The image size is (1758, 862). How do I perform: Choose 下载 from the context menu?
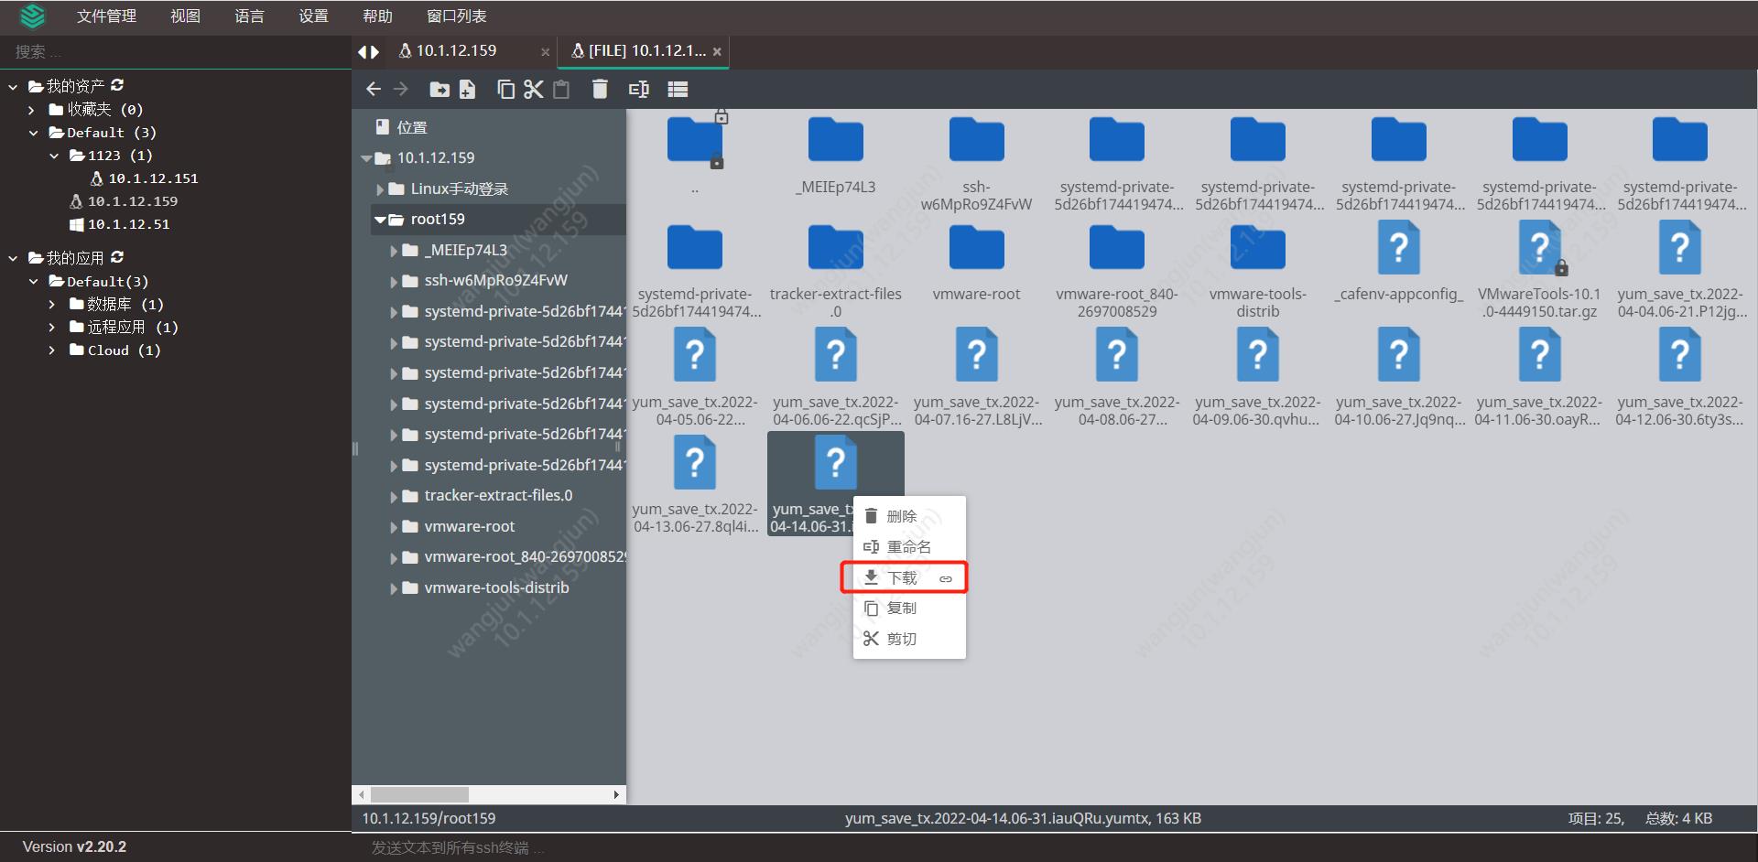tap(903, 577)
